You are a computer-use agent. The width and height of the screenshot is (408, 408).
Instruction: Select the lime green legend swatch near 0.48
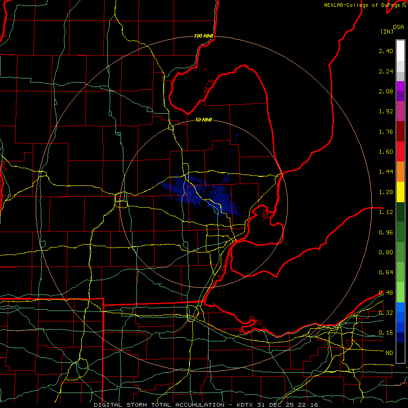400,292
